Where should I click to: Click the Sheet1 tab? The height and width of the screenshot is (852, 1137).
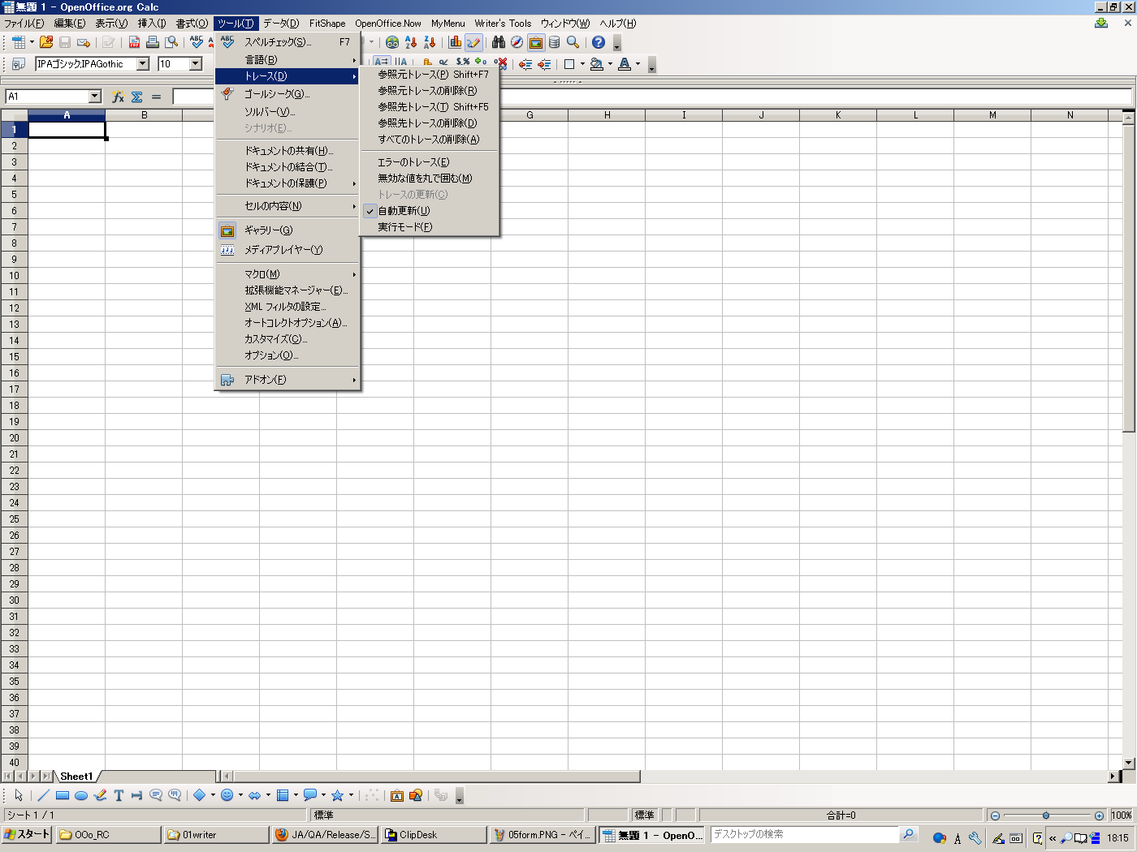point(76,777)
